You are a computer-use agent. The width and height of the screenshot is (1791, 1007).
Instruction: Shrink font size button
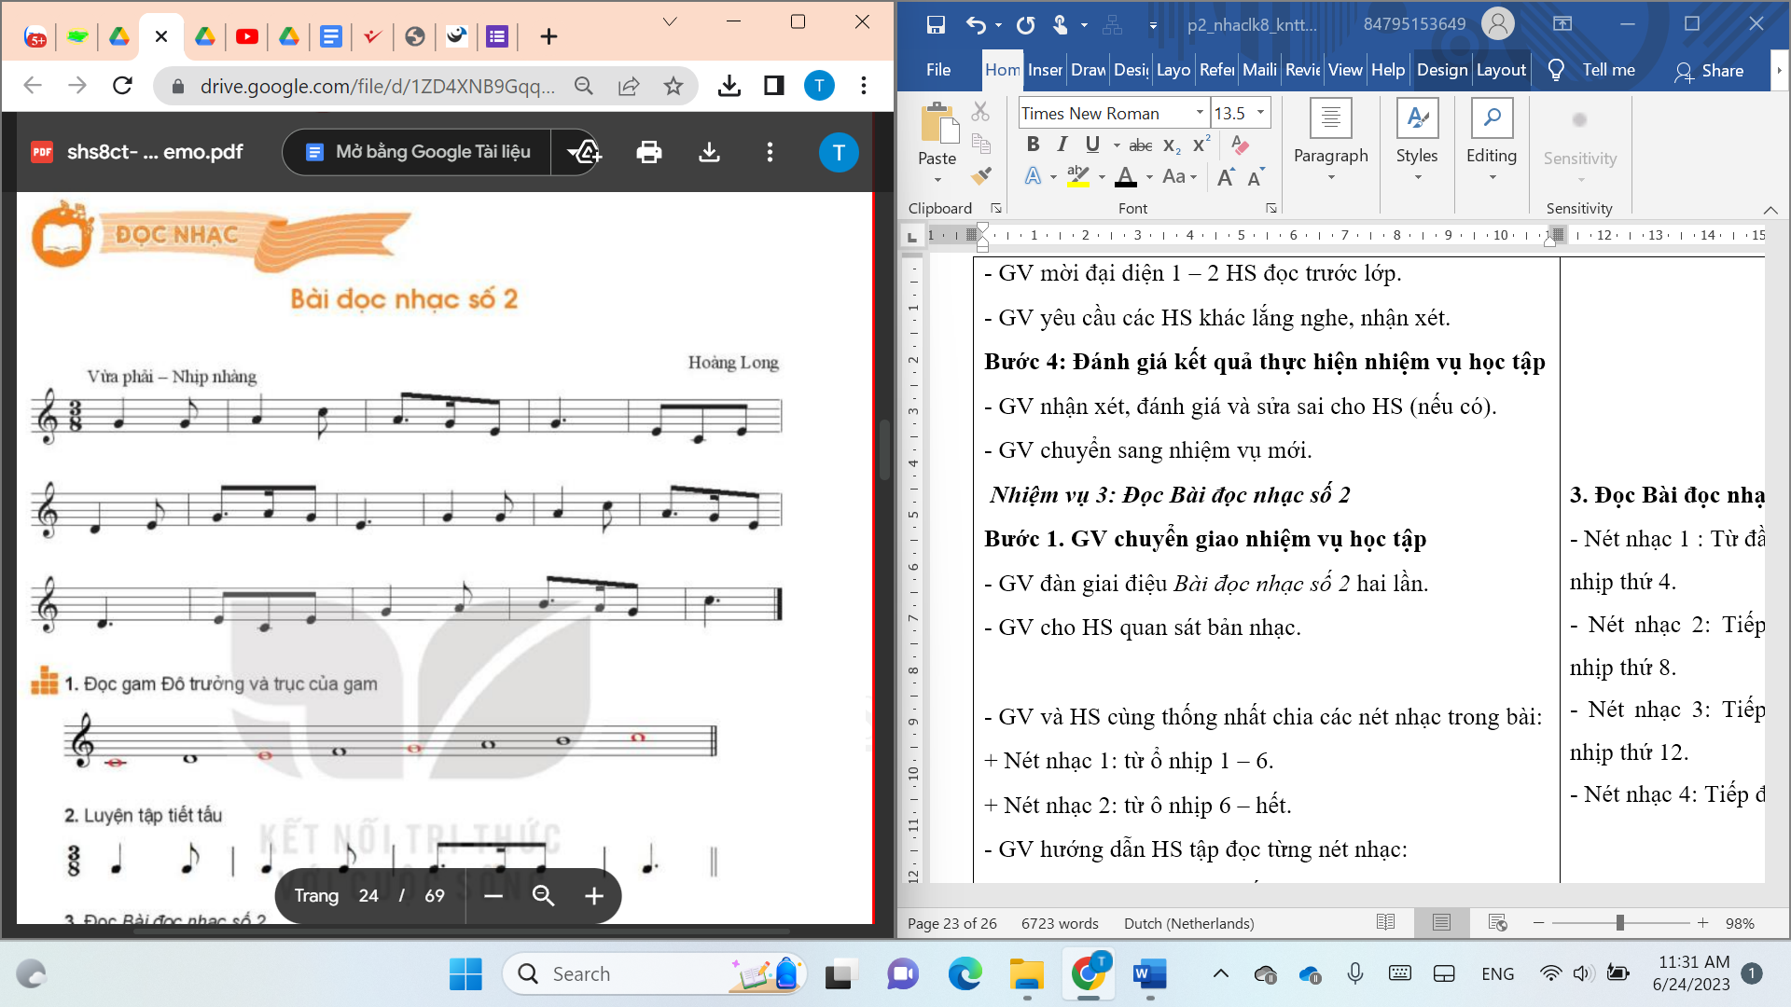[1256, 177]
